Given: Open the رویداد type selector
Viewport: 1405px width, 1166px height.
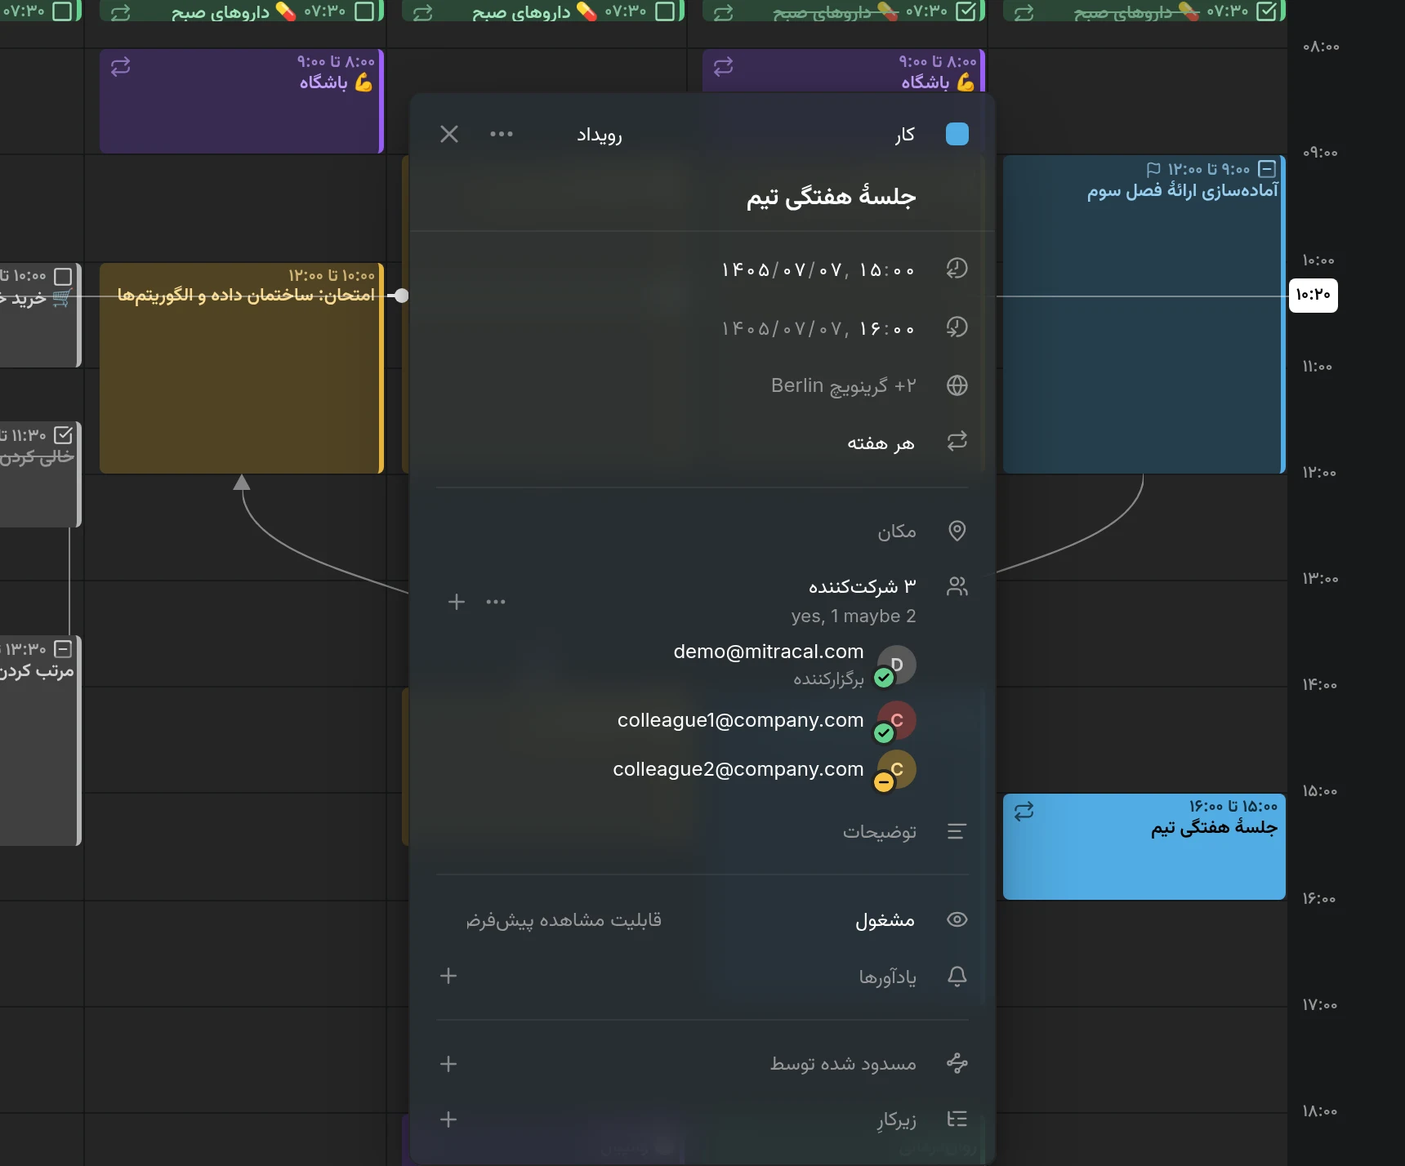Looking at the screenshot, I should click(600, 135).
